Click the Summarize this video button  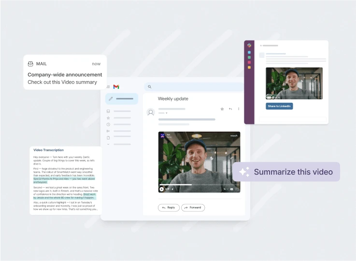286,172
